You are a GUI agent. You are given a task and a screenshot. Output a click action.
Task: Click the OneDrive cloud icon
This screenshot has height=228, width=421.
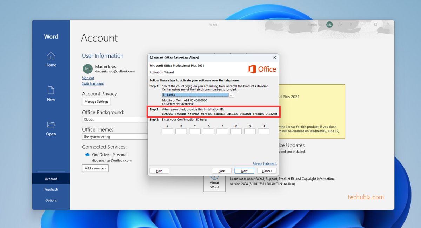coord(87,155)
